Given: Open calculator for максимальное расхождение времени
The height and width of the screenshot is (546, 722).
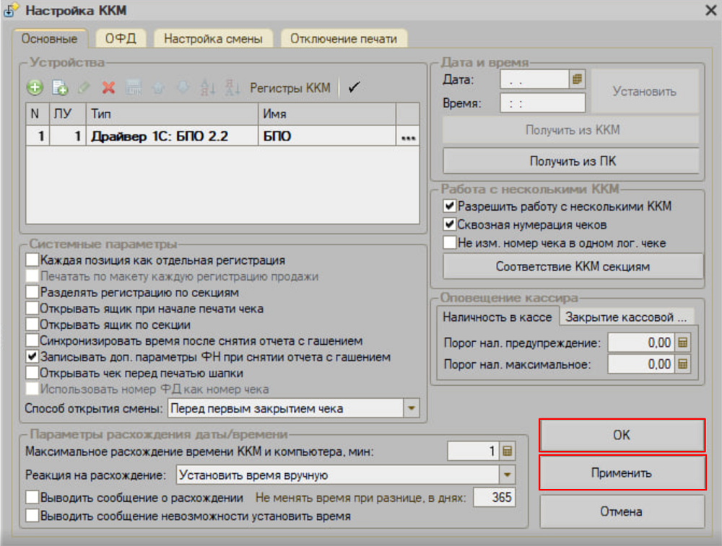Looking at the screenshot, I should [508, 452].
